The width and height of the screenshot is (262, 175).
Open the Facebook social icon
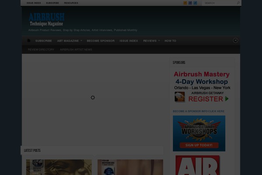pos(190,3)
